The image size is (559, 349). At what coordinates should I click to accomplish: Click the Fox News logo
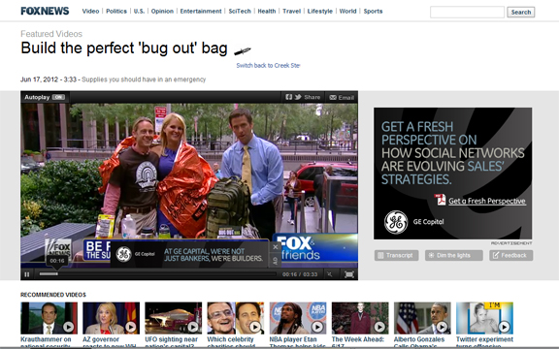tap(45, 11)
